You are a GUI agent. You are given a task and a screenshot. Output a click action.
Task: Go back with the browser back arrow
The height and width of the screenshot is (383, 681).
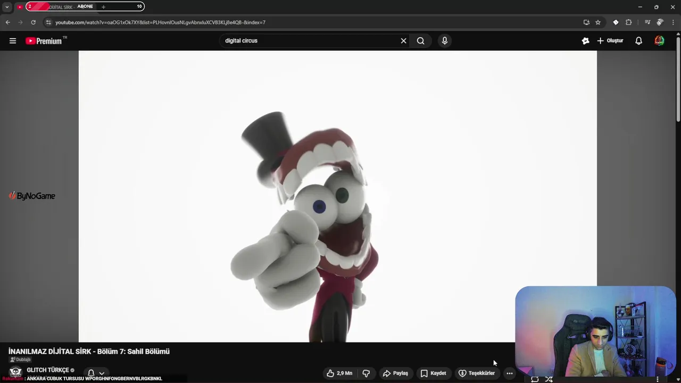click(x=7, y=22)
